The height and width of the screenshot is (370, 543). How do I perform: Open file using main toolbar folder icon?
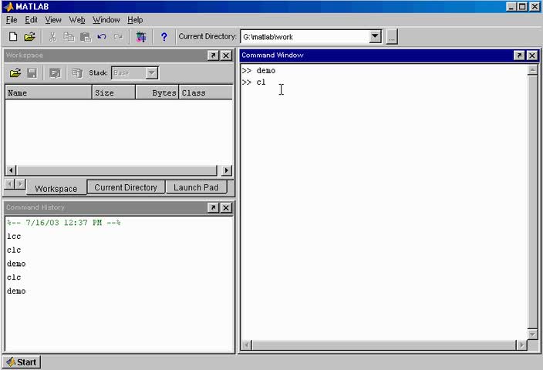(x=30, y=37)
